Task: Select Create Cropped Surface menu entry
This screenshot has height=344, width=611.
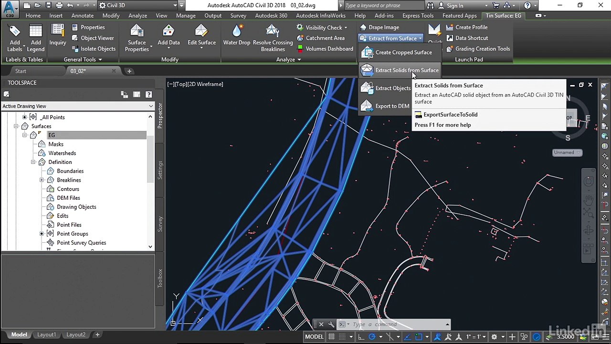Action: pos(403,53)
